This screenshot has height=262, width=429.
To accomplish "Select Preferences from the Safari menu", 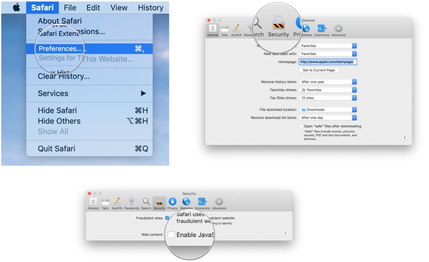I will click(60, 49).
